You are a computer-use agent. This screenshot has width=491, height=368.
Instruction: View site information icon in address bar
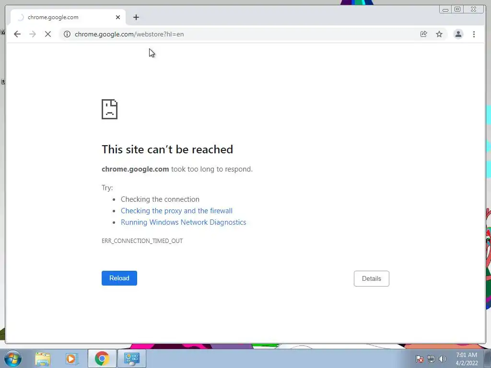click(67, 34)
